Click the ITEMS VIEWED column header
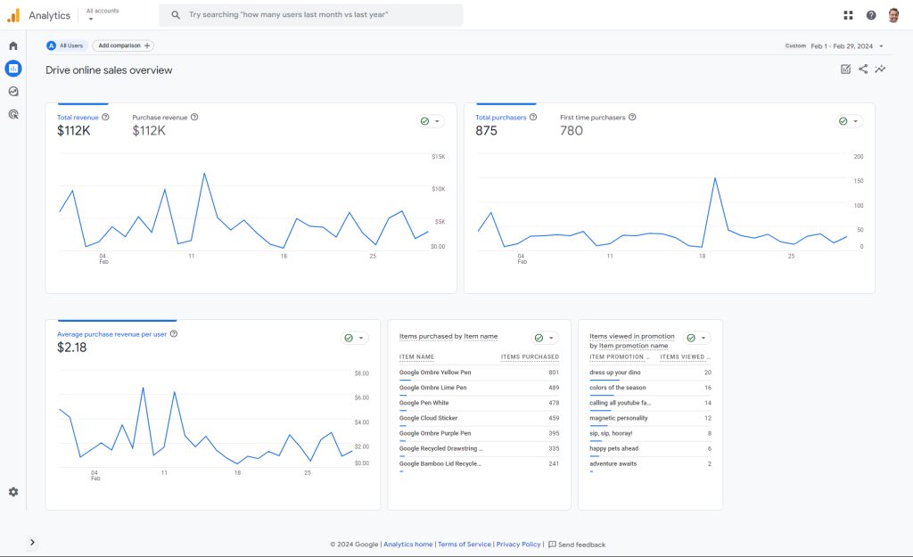This screenshot has width=913, height=557. [x=685, y=356]
